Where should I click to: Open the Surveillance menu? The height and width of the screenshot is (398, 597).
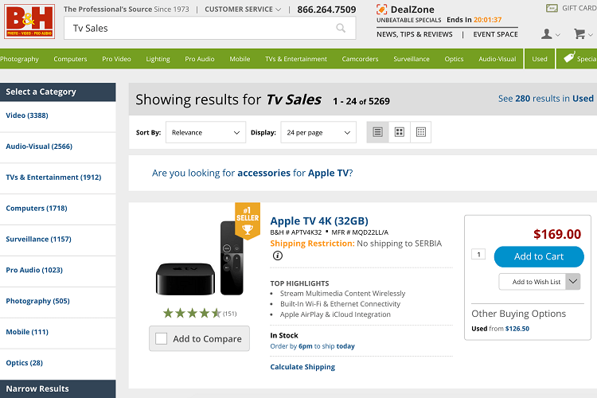(412, 59)
